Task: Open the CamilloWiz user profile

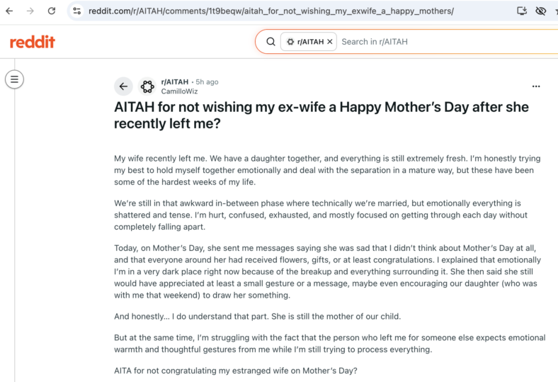Action: click(x=179, y=91)
